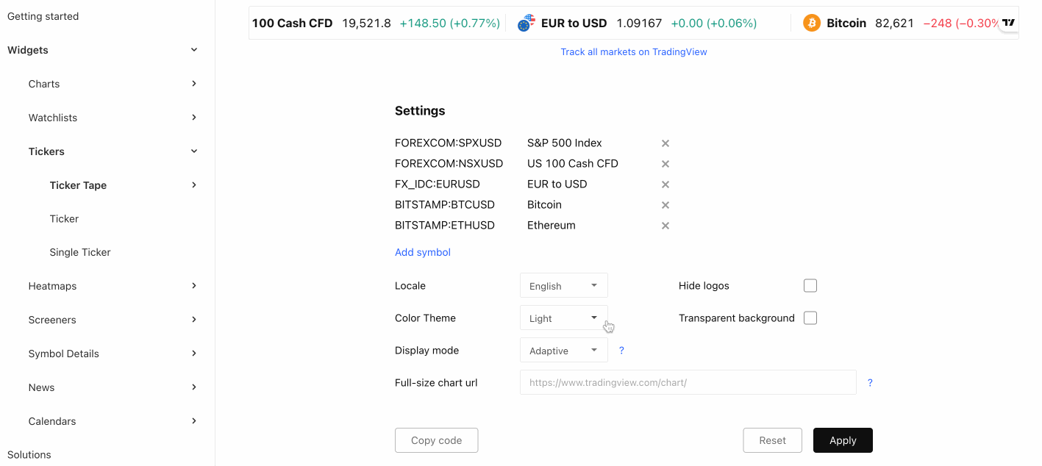Click FOREXCOM:SPXUSD symbol text

(x=448, y=143)
